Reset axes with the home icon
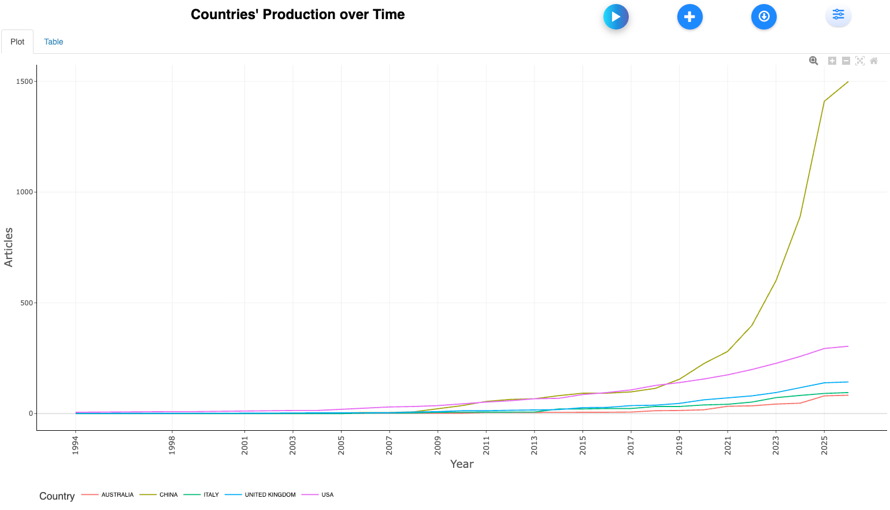Viewport: 890px width, 510px height. [x=874, y=61]
